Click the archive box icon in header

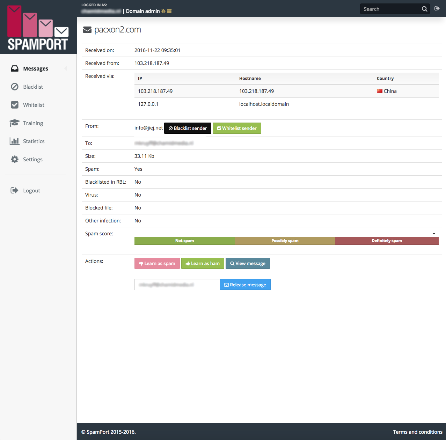pyautogui.click(x=169, y=11)
